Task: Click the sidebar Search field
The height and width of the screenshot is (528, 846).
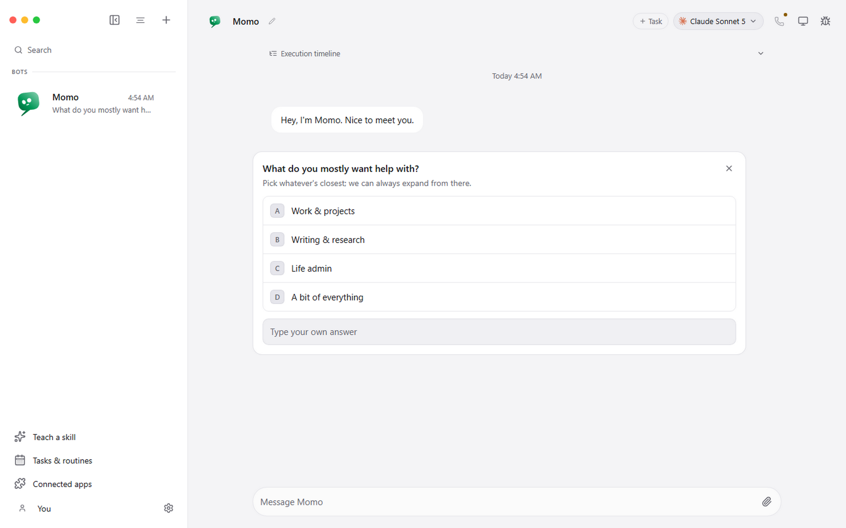Action: click(94, 50)
